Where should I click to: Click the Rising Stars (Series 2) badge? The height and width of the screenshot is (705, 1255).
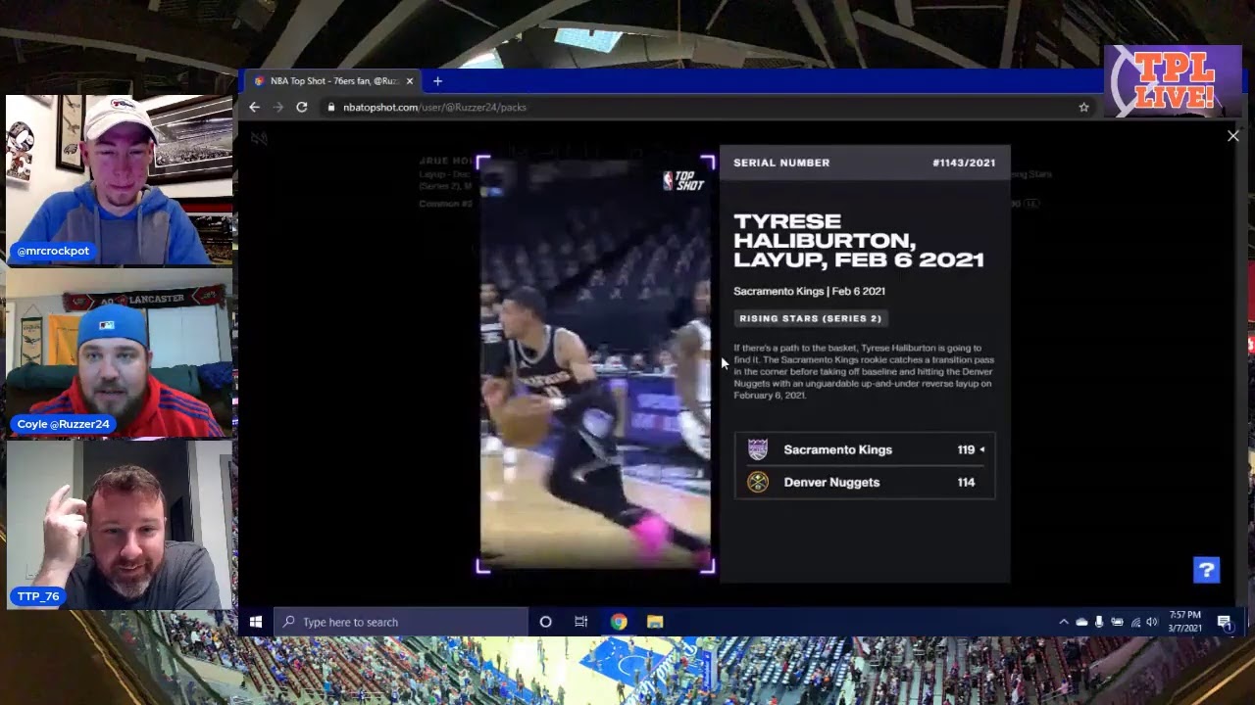[x=810, y=318]
